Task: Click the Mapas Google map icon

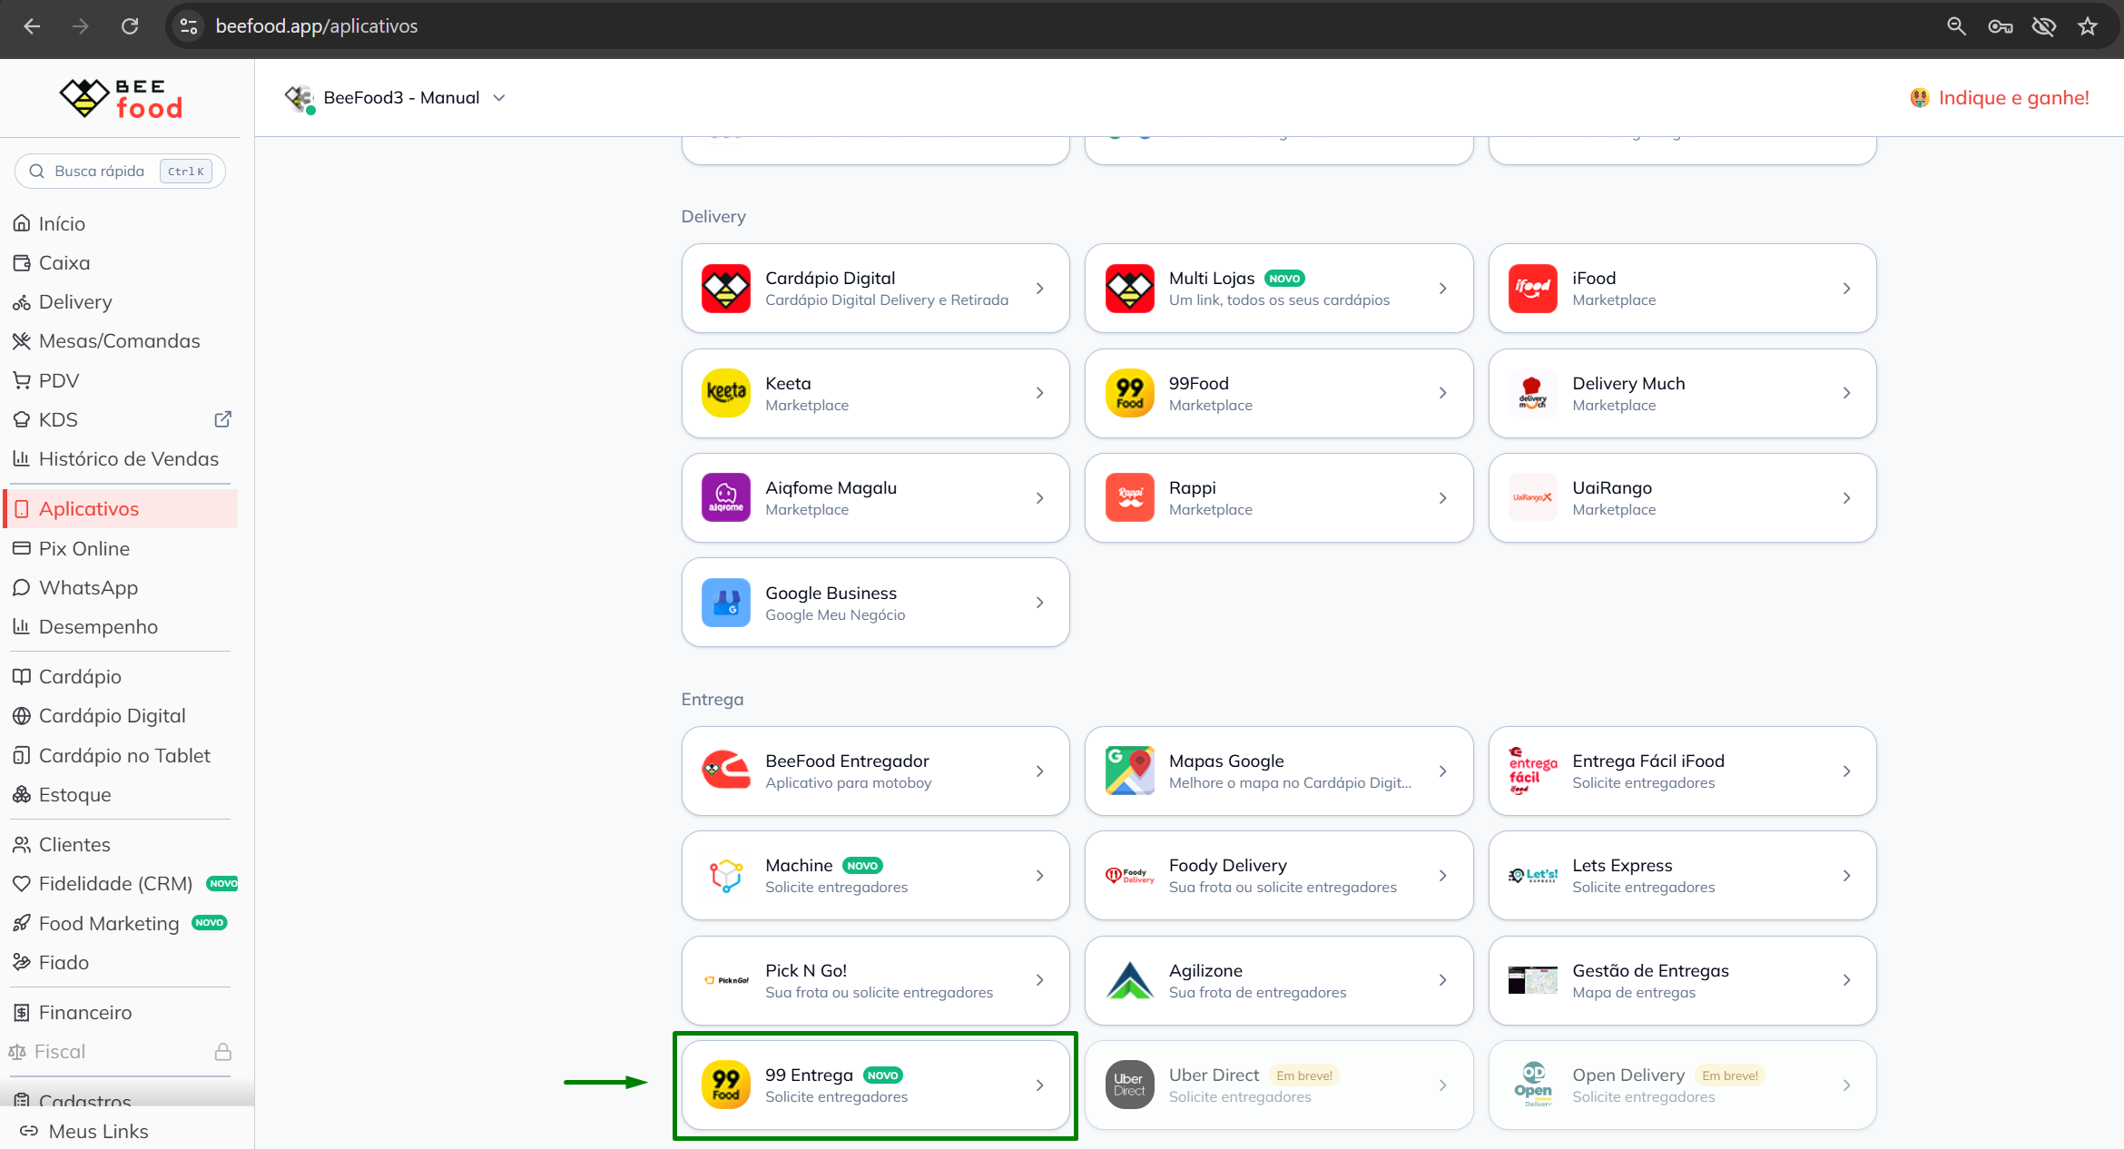Action: (x=1129, y=771)
